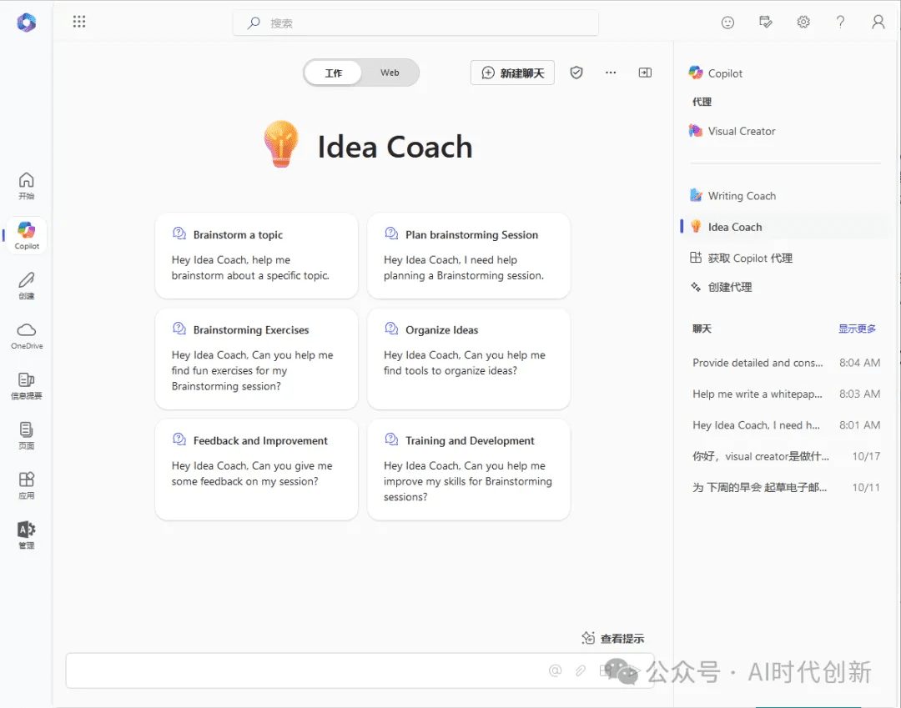This screenshot has width=901, height=708.
Task: Open the app launcher grid
Action: (x=79, y=22)
